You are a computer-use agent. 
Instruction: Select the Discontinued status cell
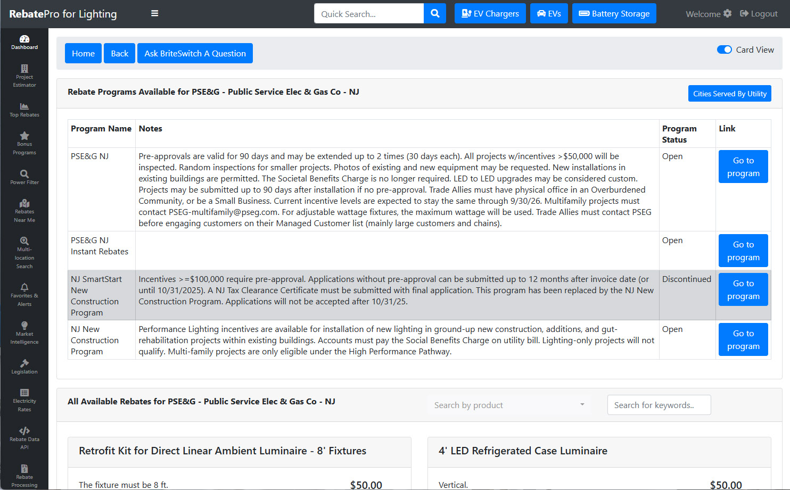(x=687, y=295)
